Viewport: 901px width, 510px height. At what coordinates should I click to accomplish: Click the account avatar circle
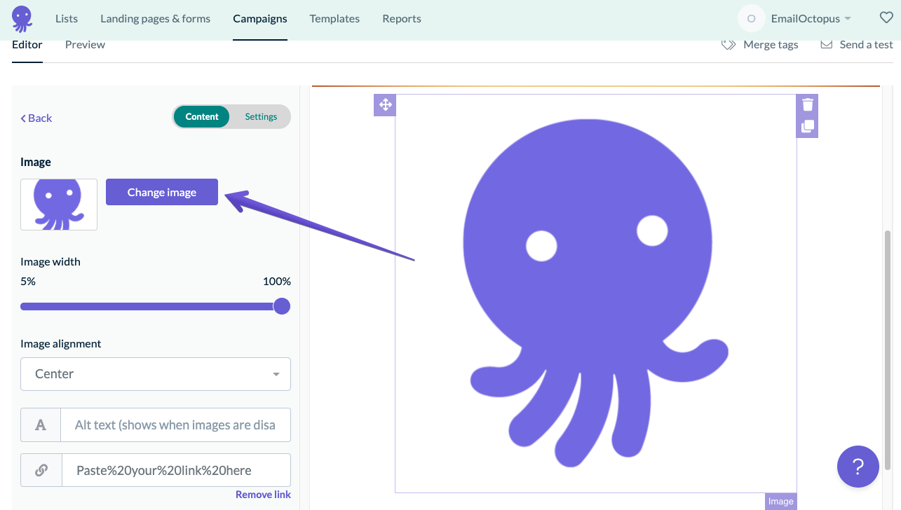tap(751, 19)
